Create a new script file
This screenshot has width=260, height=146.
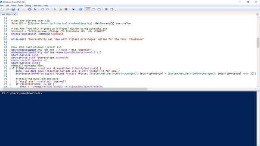click(2, 9)
